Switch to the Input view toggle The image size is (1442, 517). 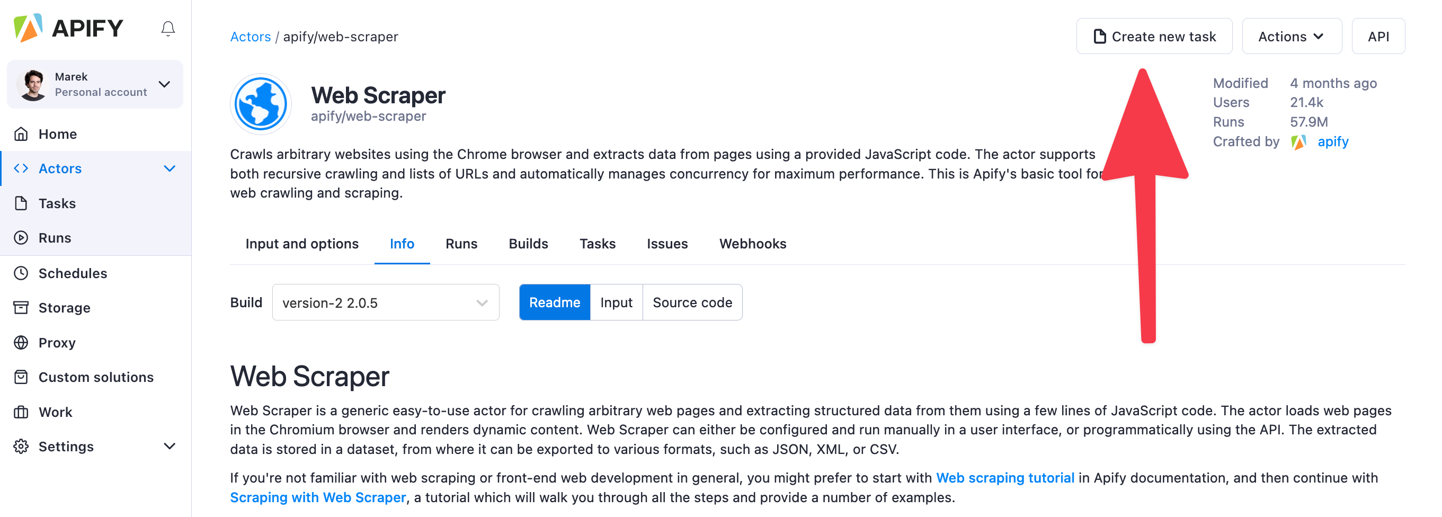coord(616,302)
